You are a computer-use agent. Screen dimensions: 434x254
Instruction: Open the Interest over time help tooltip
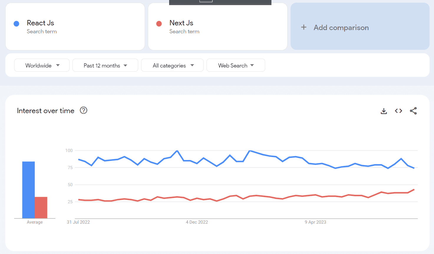point(83,110)
